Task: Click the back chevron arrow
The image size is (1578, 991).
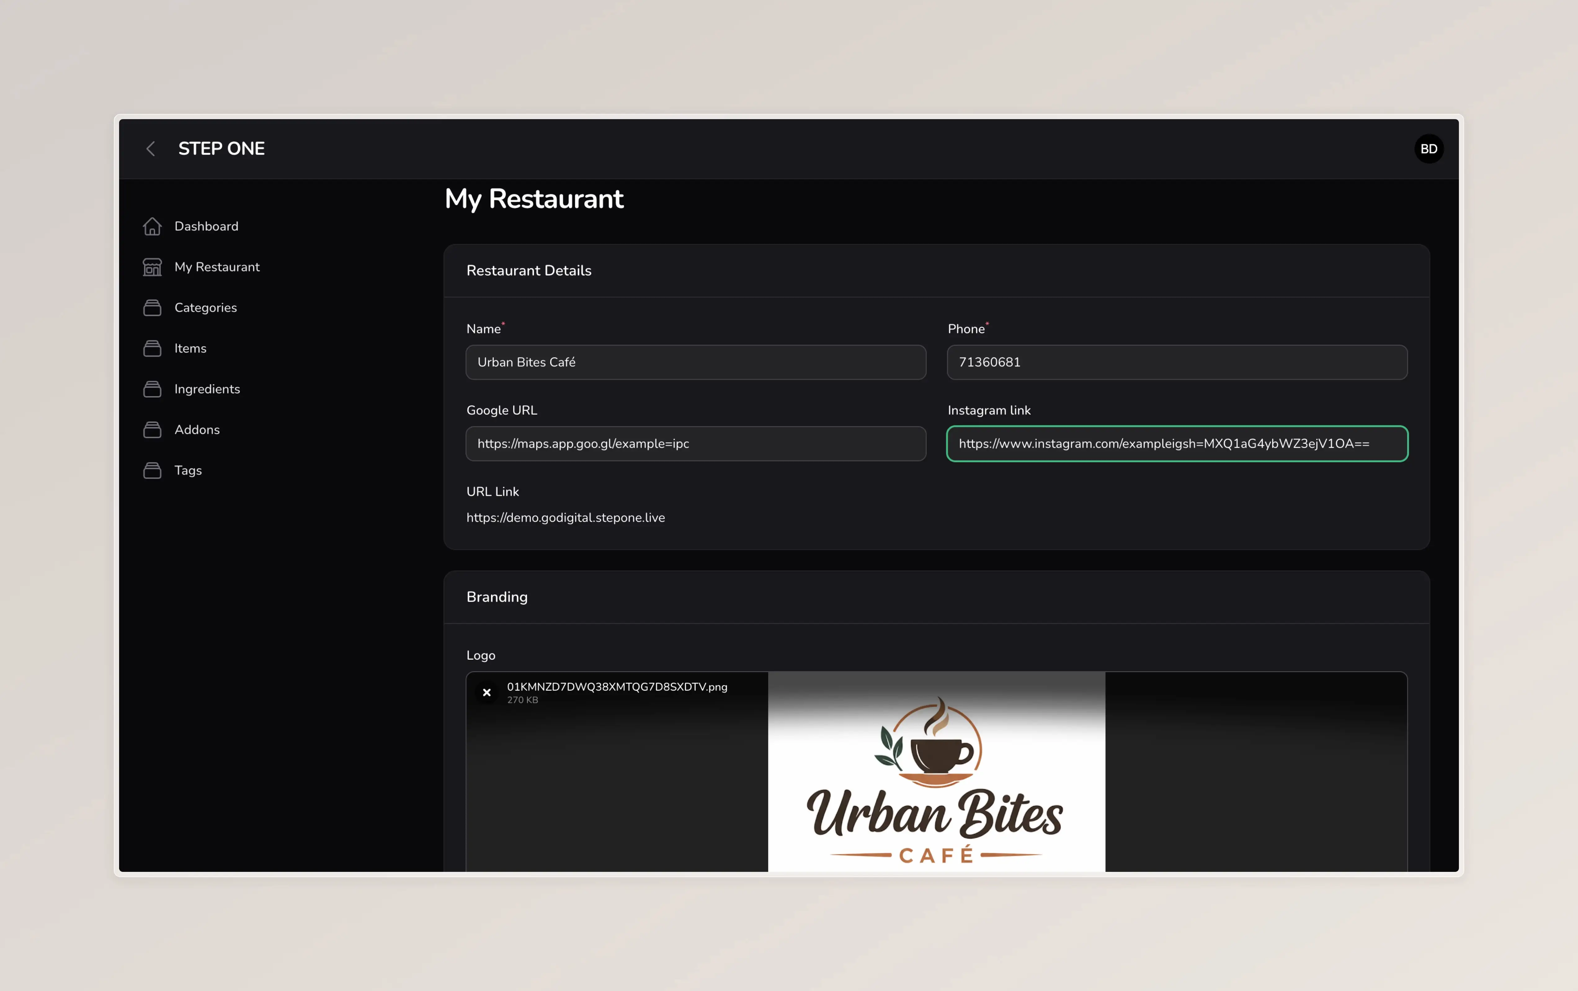Action: pyautogui.click(x=151, y=149)
